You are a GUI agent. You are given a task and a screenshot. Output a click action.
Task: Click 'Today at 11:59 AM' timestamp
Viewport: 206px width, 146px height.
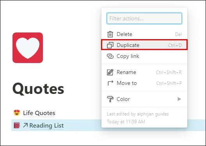click(x=126, y=122)
